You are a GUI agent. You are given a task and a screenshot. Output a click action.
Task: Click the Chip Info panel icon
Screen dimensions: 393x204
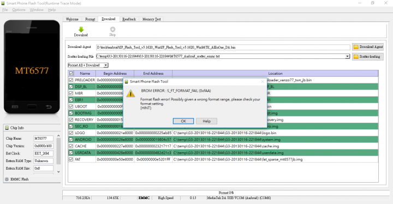tap(7, 128)
